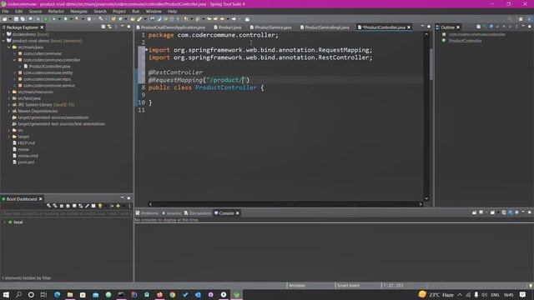Expand the local node in Boot Dashboard
This screenshot has height=300, width=534.
coord(5,222)
